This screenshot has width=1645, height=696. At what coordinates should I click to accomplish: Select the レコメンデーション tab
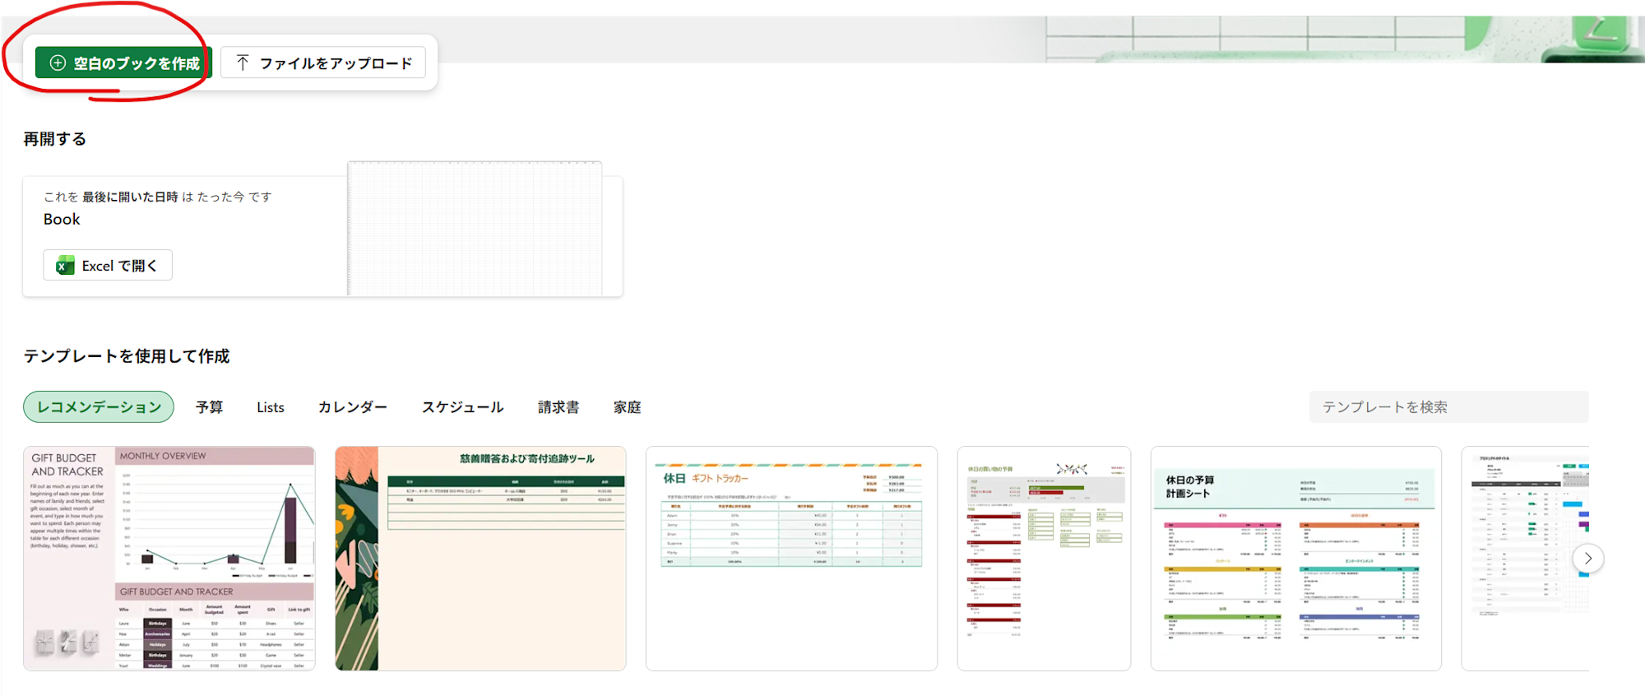pos(99,407)
